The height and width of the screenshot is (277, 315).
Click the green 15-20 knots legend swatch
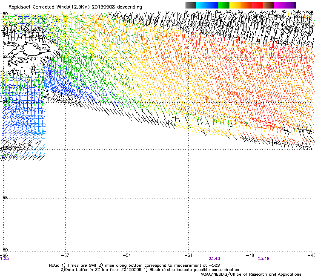click(224, 5)
